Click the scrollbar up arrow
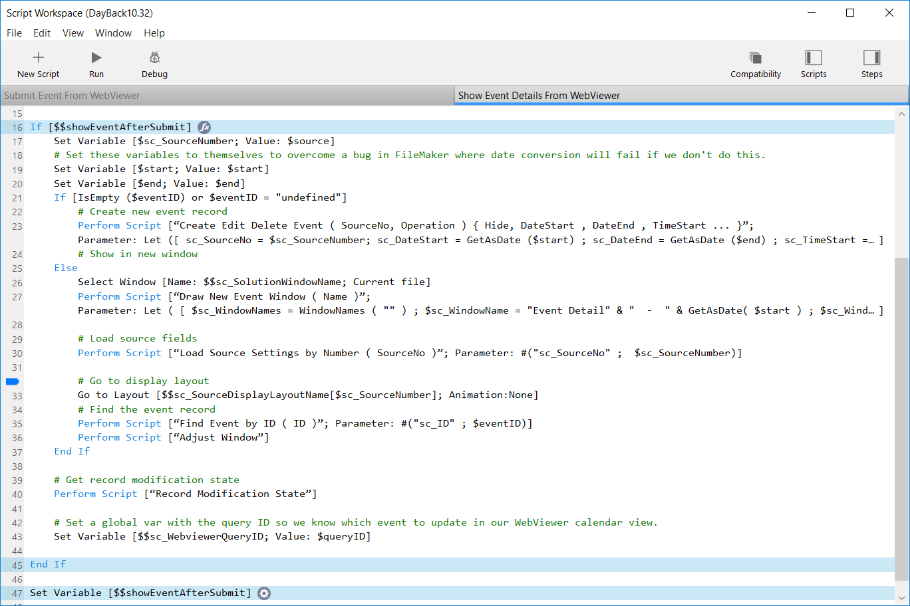Viewport: 910px width, 606px height. tap(901, 114)
